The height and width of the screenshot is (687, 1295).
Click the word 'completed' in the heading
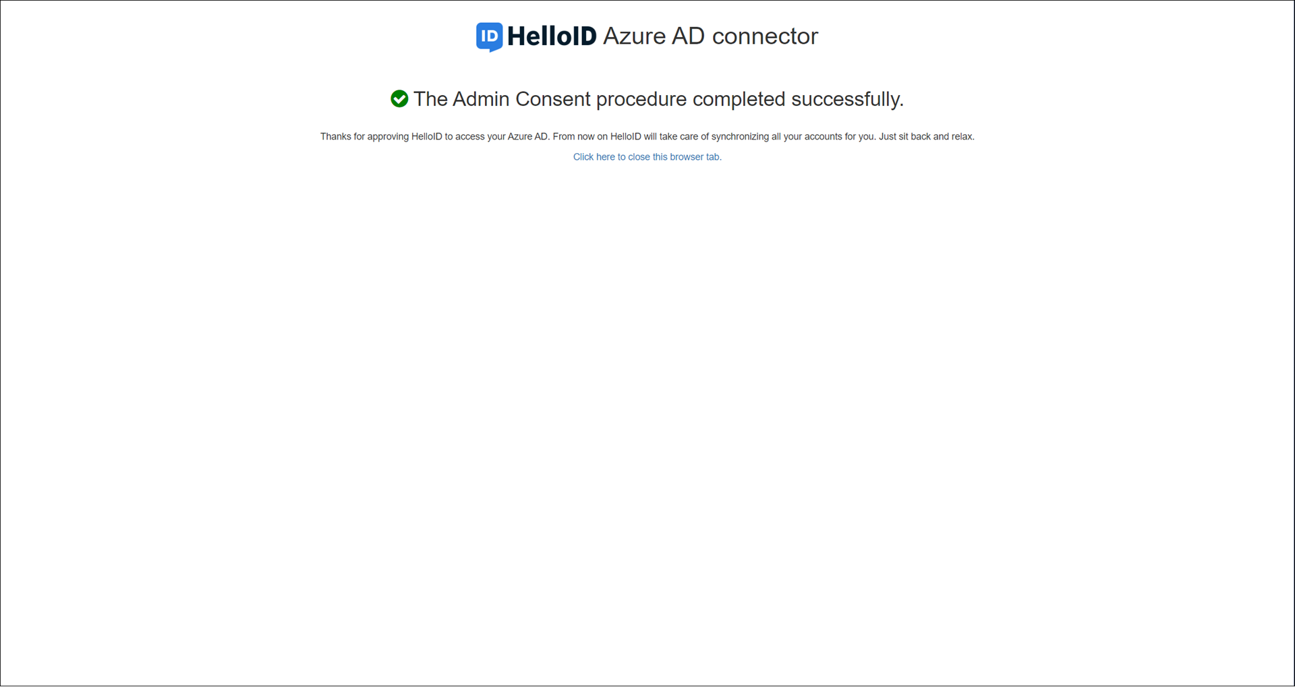[739, 99]
